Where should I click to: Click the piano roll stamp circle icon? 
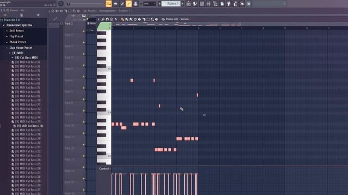111,19
